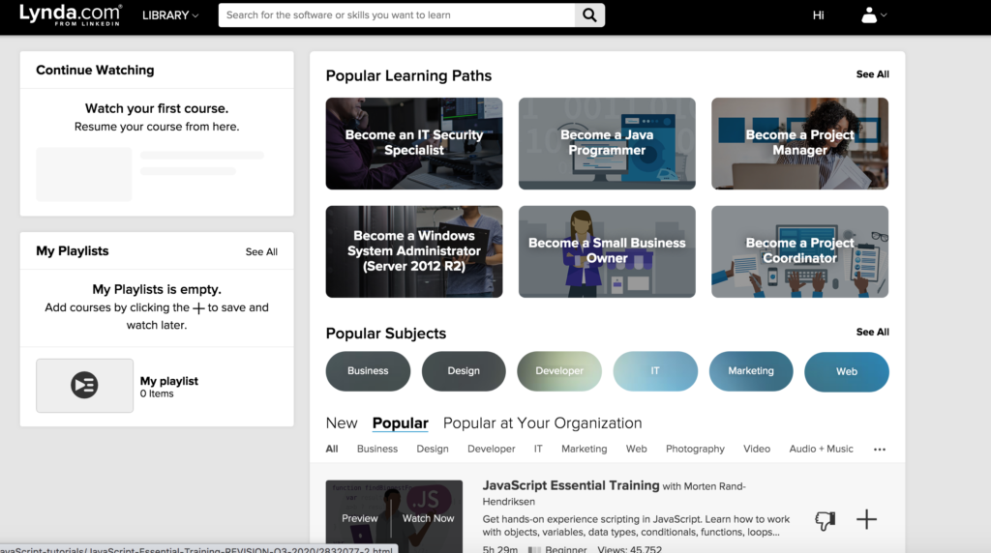Open JavaScript Essential Training course title

(571, 485)
